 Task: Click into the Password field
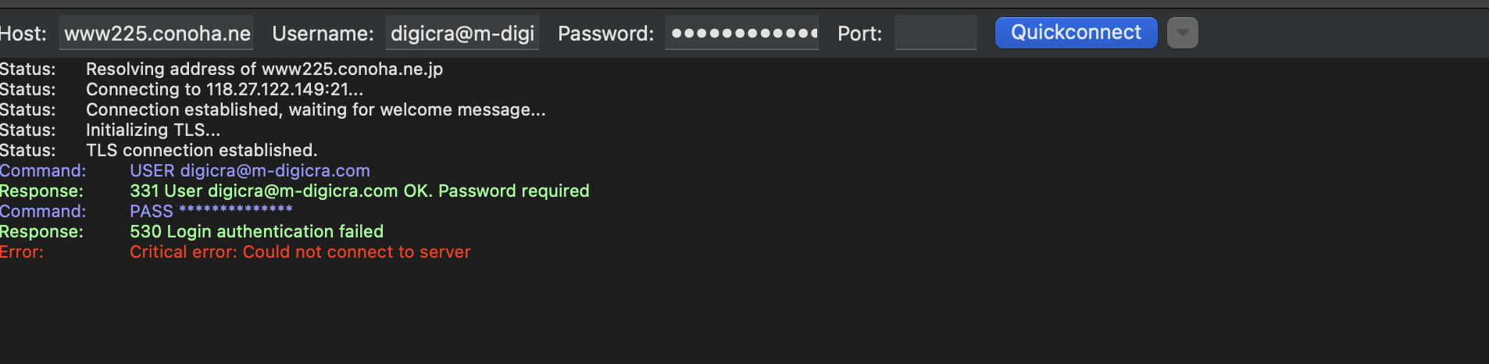coord(742,33)
